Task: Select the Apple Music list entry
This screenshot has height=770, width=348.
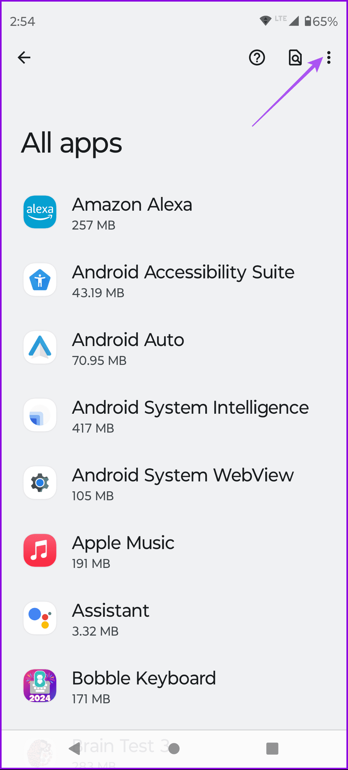Action: coord(123,551)
